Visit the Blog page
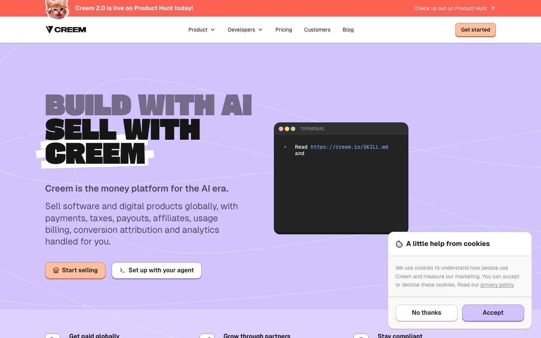Image resolution: width=541 pixels, height=338 pixels. click(348, 30)
